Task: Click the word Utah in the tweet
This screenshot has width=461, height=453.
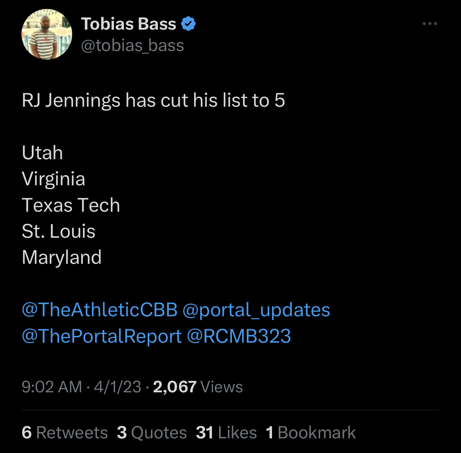Action: point(43,153)
